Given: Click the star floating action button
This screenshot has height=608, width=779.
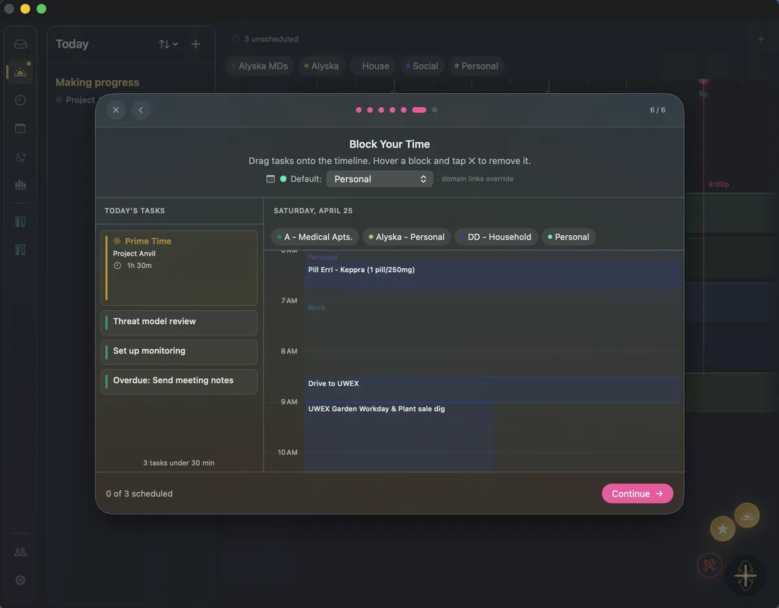Looking at the screenshot, I should click(723, 528).
